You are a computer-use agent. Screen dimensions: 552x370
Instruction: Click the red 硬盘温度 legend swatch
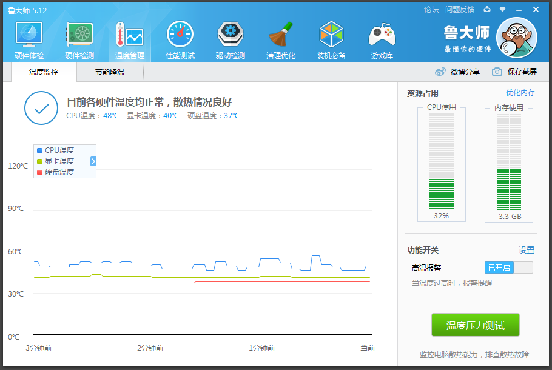(40, 172)
